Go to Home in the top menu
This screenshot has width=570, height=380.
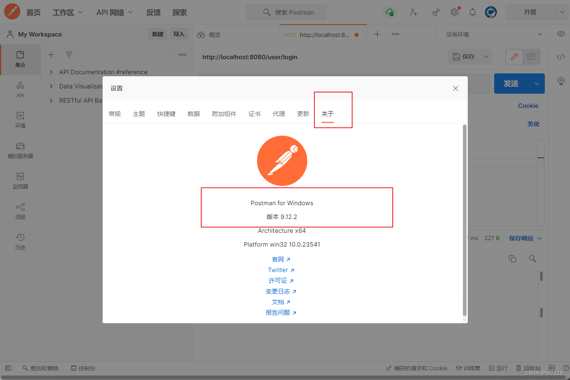(34, 13)
